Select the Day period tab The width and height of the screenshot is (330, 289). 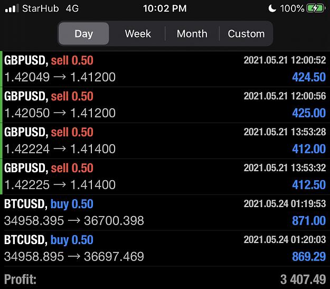coord(84,33)
